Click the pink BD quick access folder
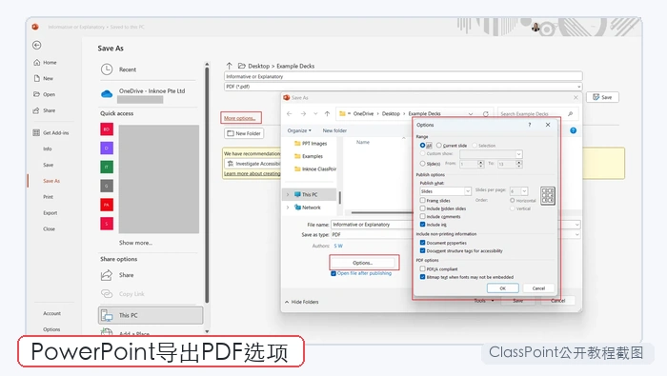Image resolution: width=667 pixels, height=376 pixels. pos(107,129)
